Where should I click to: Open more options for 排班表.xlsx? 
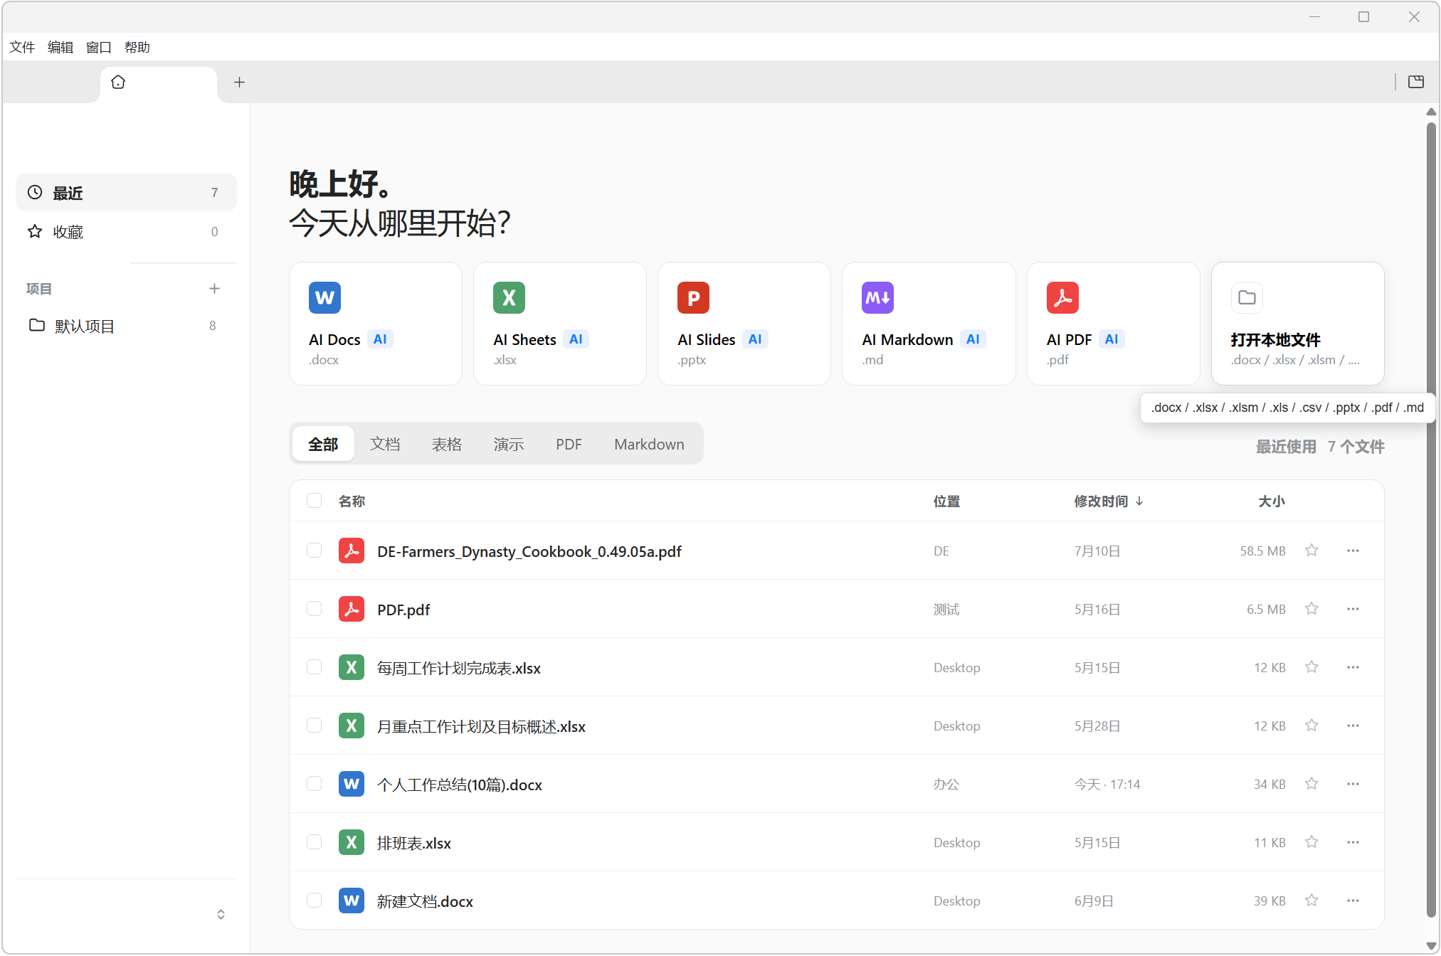(x=1353, y=842)
